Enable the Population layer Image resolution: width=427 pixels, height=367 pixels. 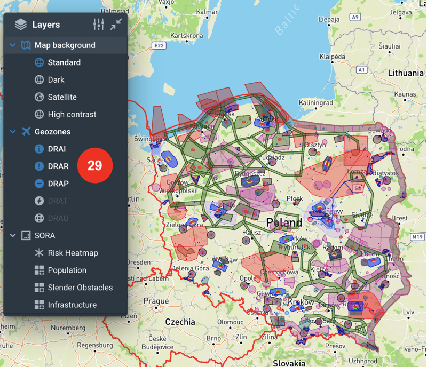click(x=67, y=270)
